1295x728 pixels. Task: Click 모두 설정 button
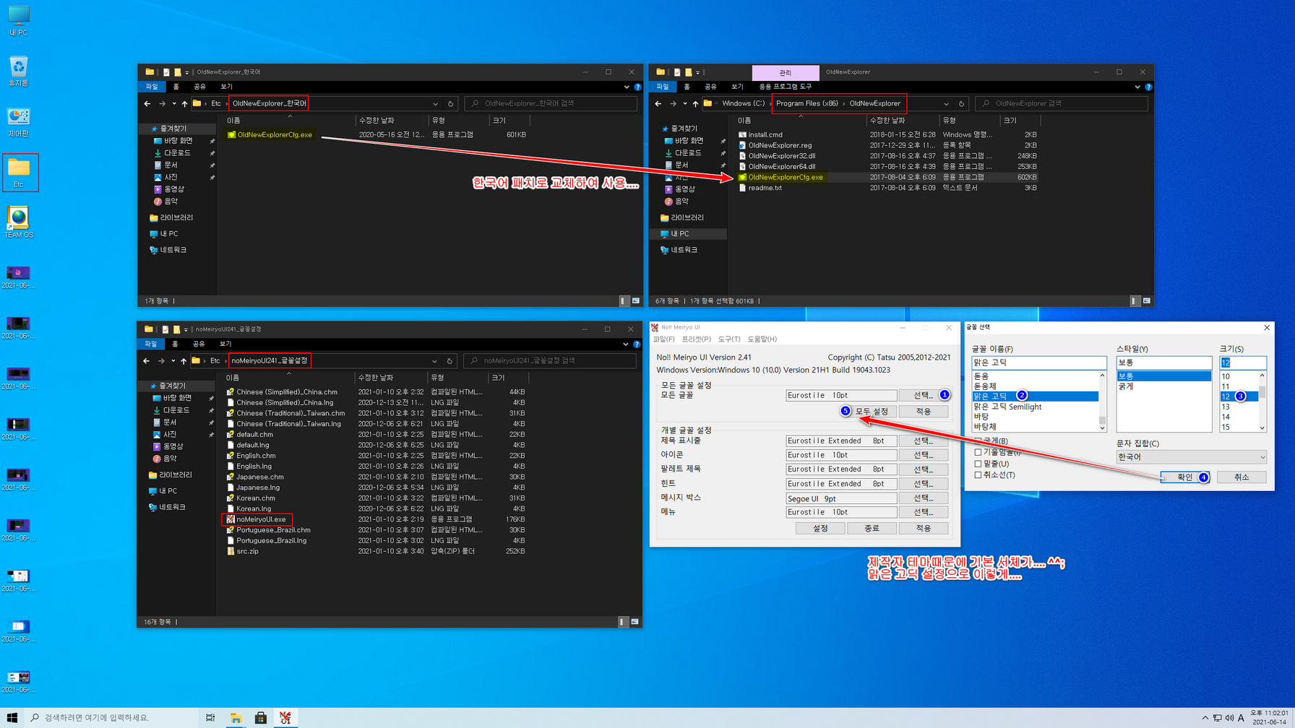click(x=872, y=411)
